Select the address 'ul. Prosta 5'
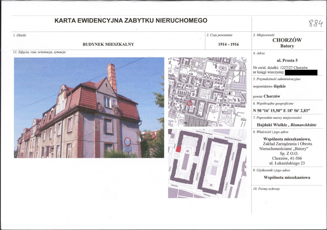The width and height of the screenshot is (327, 230). [287, 61]
